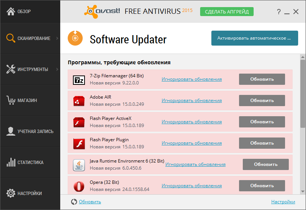Click the magnifier icon for СКАНИРОВАНИЕ
The width and height of the screenshot is (306, 210).
(x=11, y=38)
